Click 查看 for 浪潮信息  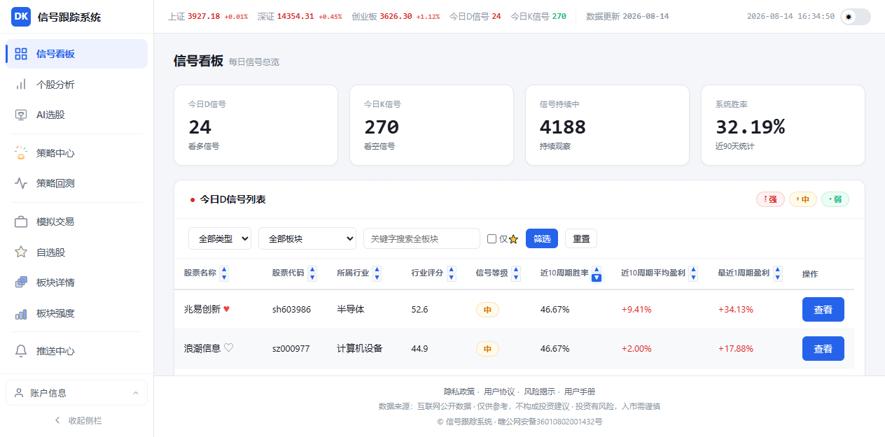pyautogui.click(x=823, y=348)
